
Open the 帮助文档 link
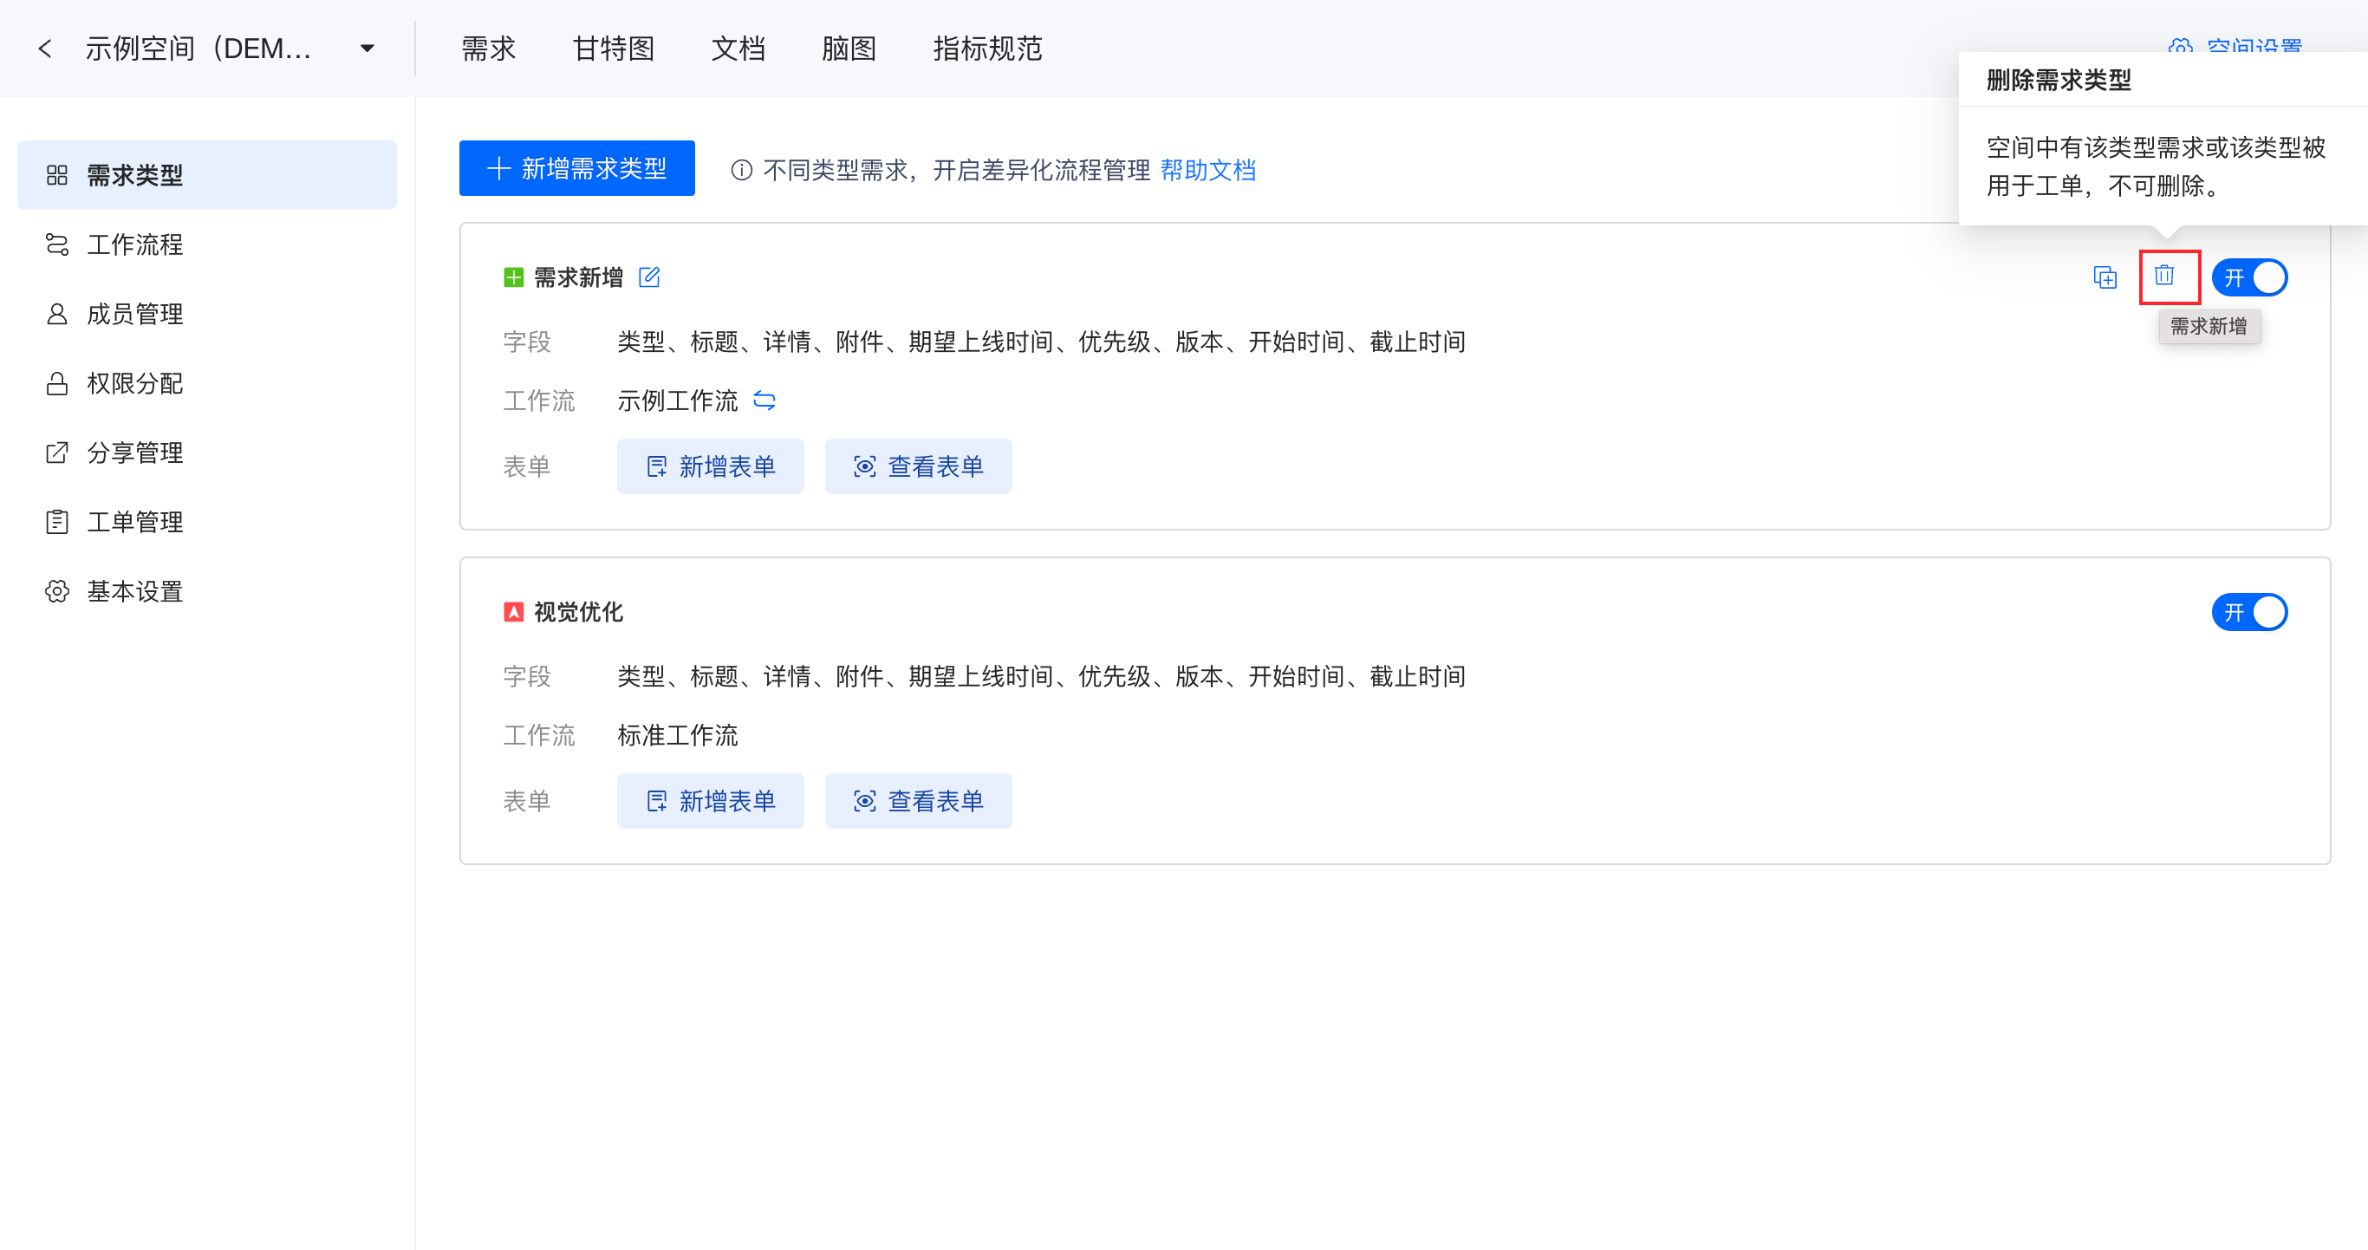tap(1207, 170)
